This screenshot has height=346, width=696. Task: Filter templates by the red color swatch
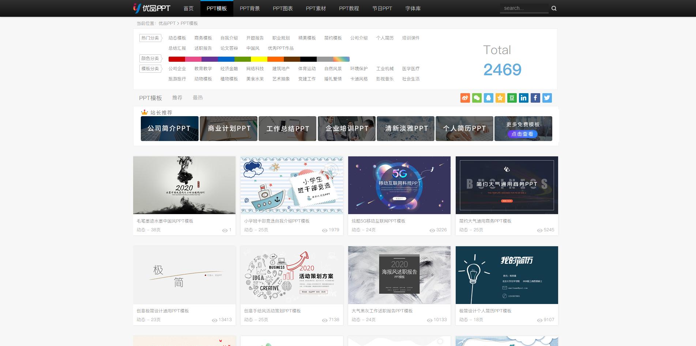pyautogui.click(x=177, y=59)
